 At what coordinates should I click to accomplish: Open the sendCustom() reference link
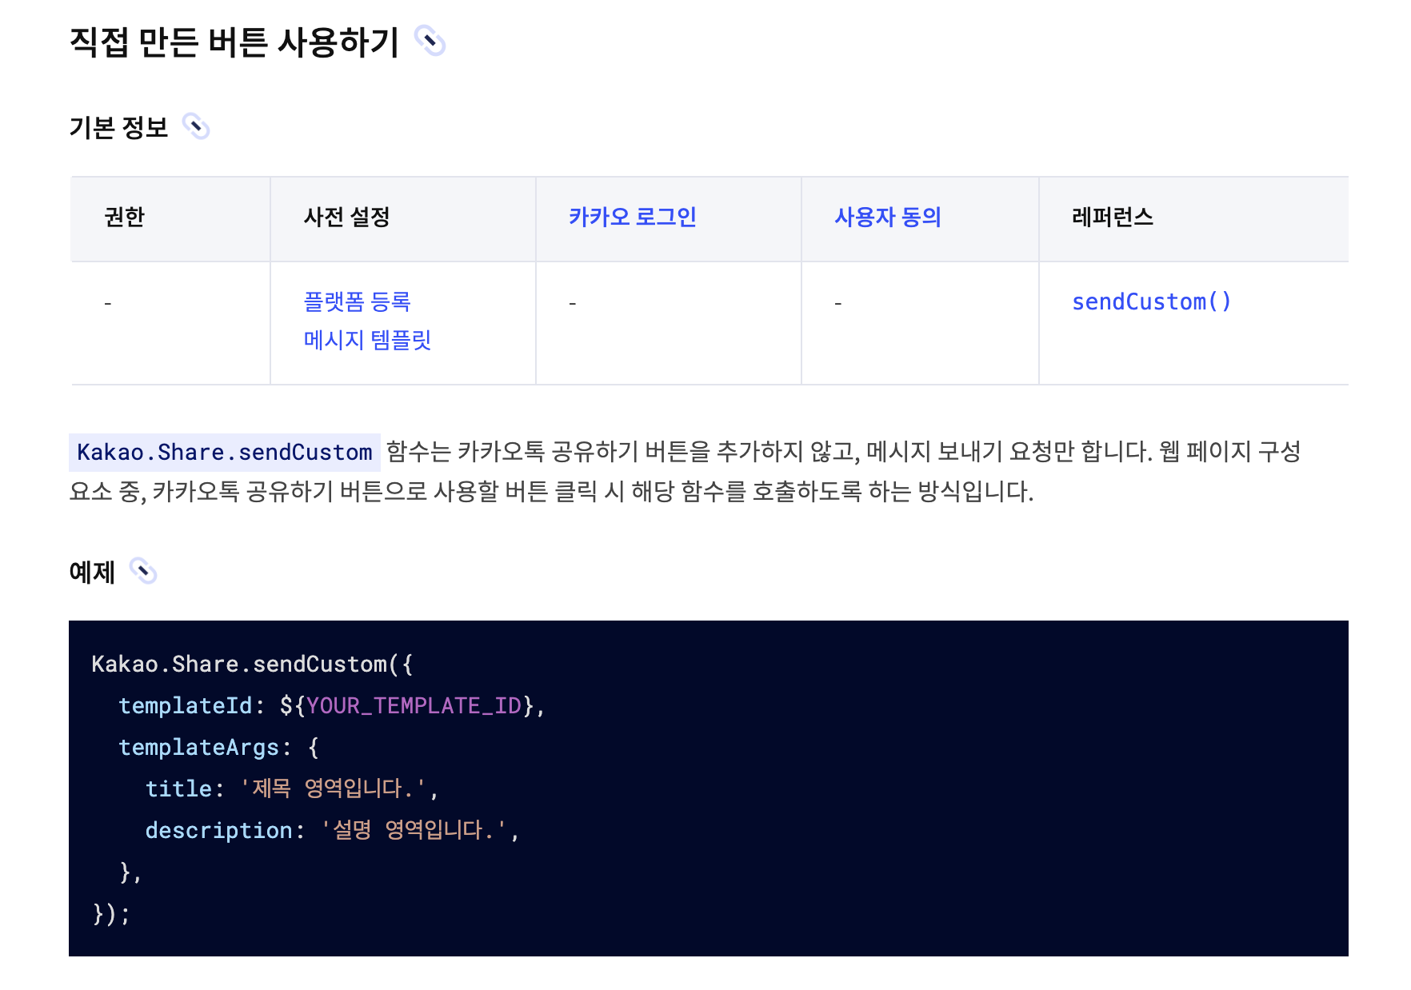pos(1151,301)
